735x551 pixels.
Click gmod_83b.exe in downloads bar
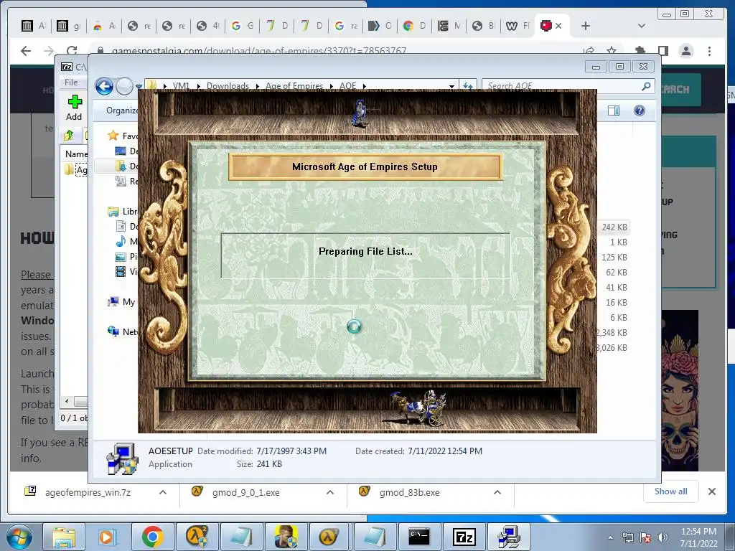click(x=409, y=492)
